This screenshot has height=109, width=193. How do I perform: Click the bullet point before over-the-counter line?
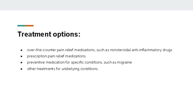(21, 50)
